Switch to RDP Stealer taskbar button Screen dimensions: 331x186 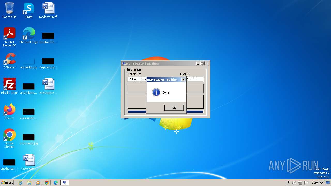64,183
